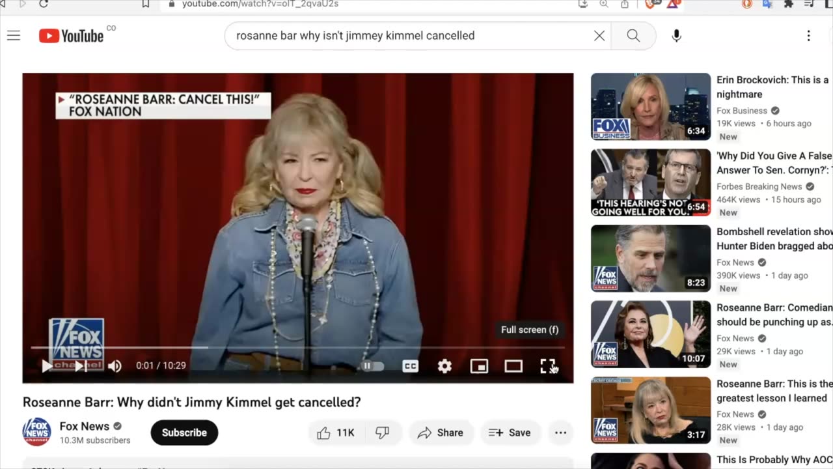The image size is (833, 469).
Task: Open more actions ellipsis below video
Action: coord(560,433)
